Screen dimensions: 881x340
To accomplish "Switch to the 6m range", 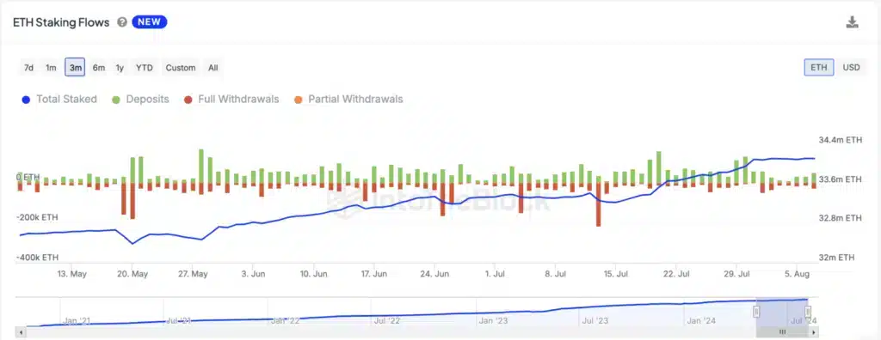I will pyautogui.click(x=99, y=68).
